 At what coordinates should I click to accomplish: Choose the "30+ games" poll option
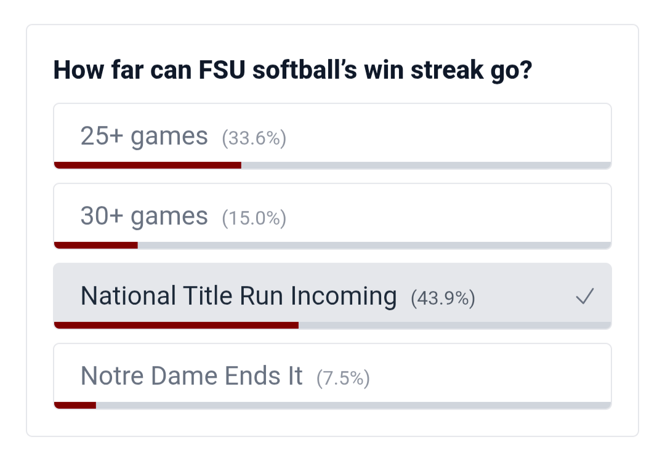click(144, 216)
